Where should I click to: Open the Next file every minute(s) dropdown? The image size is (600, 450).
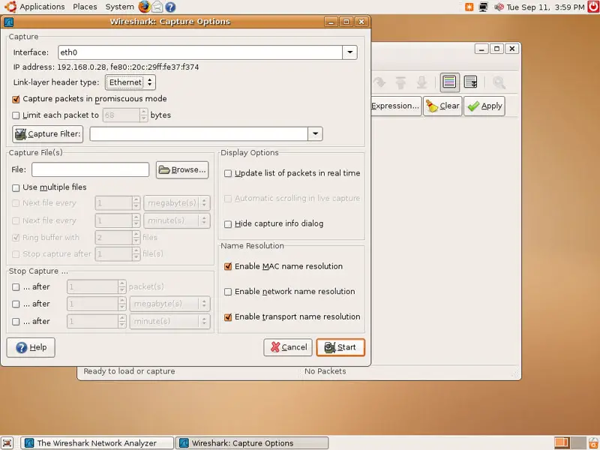(177, 220)
